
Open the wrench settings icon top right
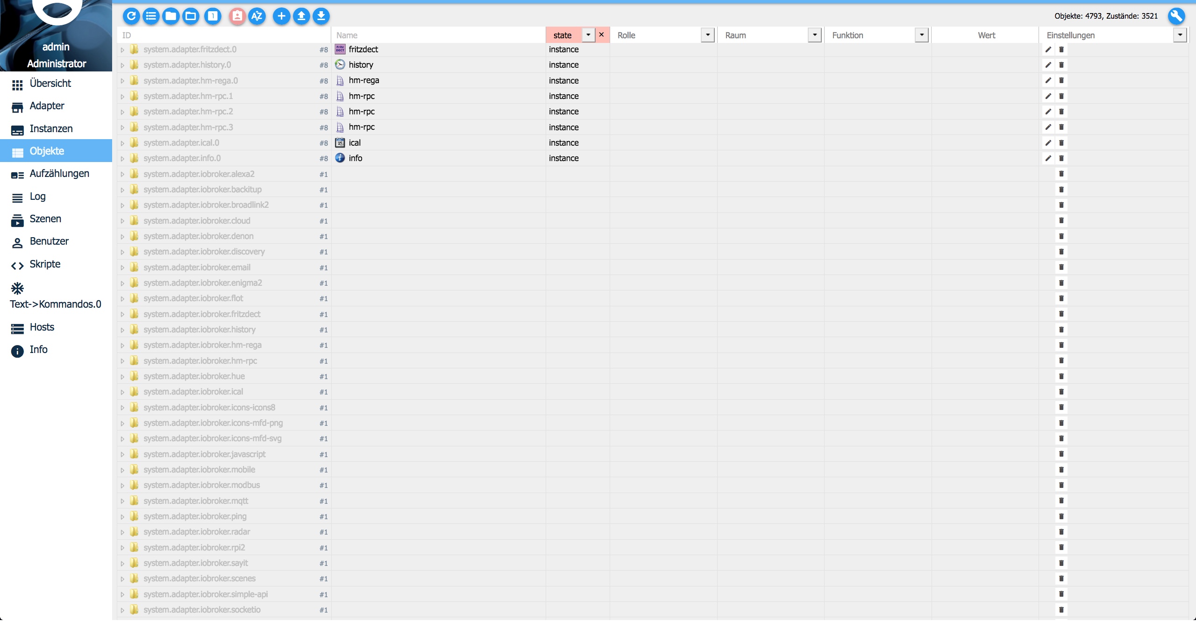[x=1176, y=16]
